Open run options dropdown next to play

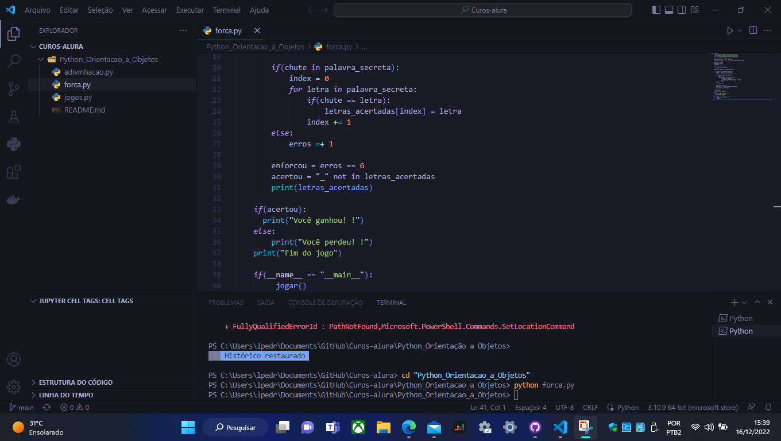click(740, 30)
